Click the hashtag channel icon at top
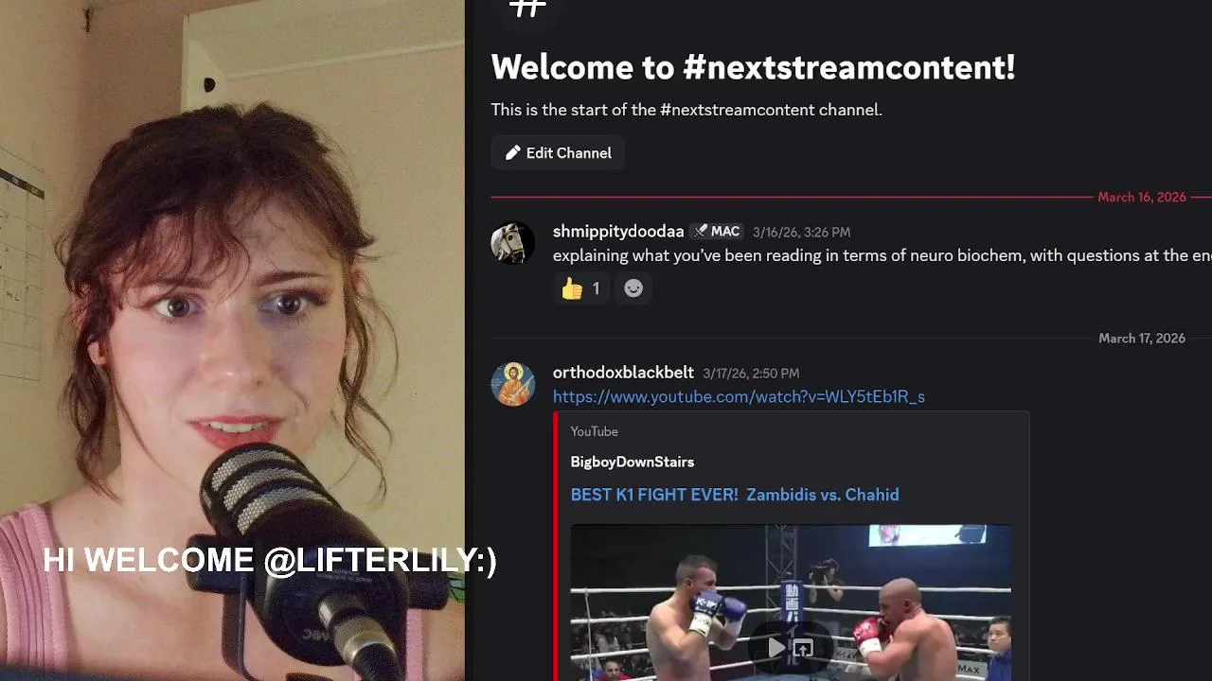This screenshot has height=681, width=1212. coord(527,8)
